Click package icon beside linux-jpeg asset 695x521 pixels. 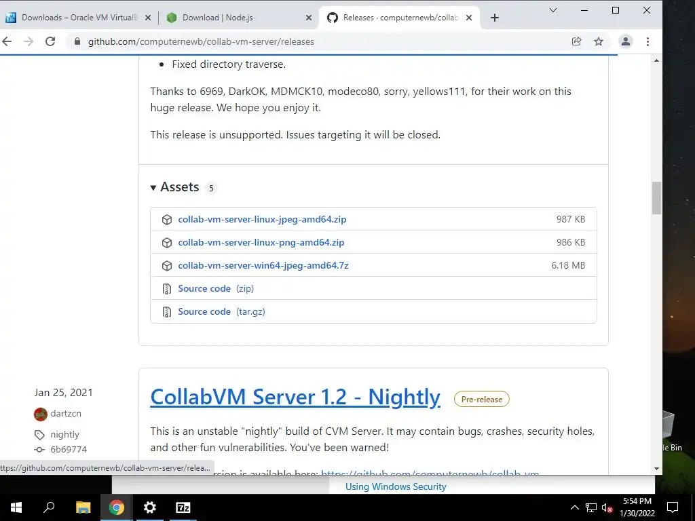(167, 220)
